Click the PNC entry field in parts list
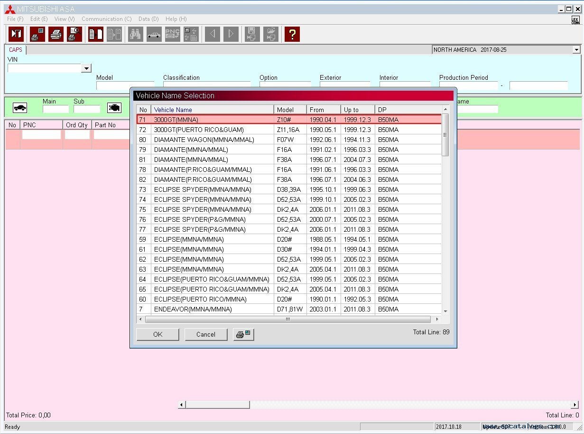Viewport: 584px width, 434px height. pyautogui.click(x=41, y=135)
